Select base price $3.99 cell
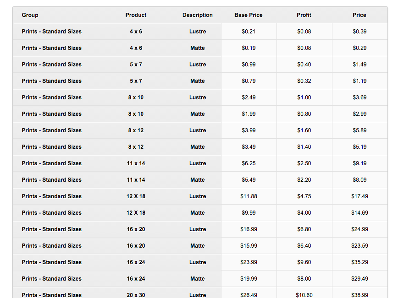Screen dimensions: 398x298 [249, 130]
